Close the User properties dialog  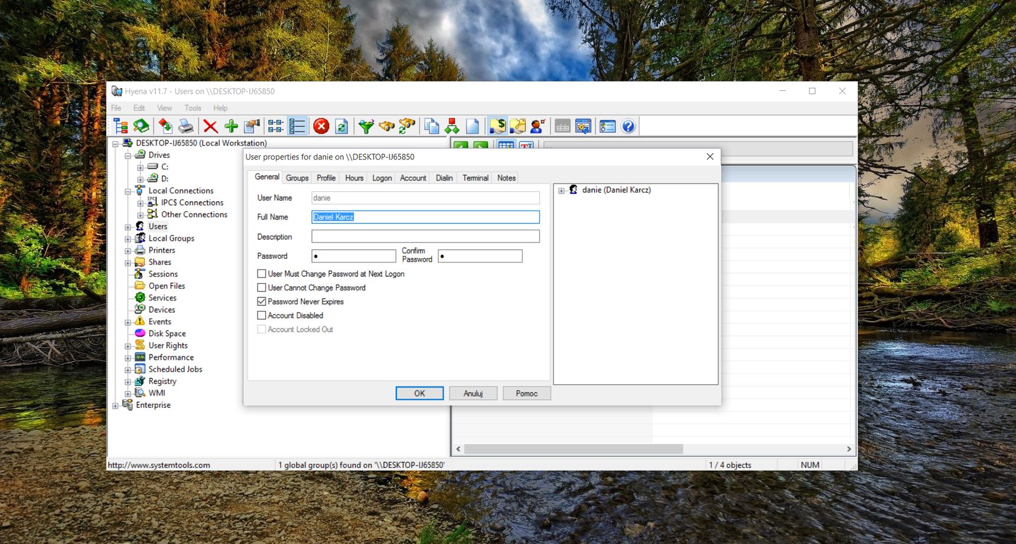tap(710, 156)
